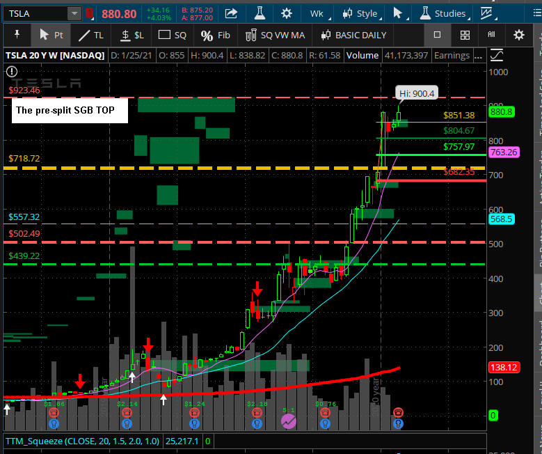Click red earnings phone icon under $0.76
Screen dimensions: 542x454
click(x=325, y=412)
